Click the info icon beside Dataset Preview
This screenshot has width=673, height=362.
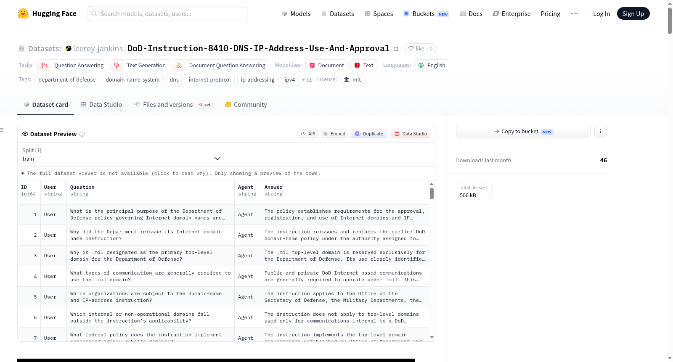point(82,134)
